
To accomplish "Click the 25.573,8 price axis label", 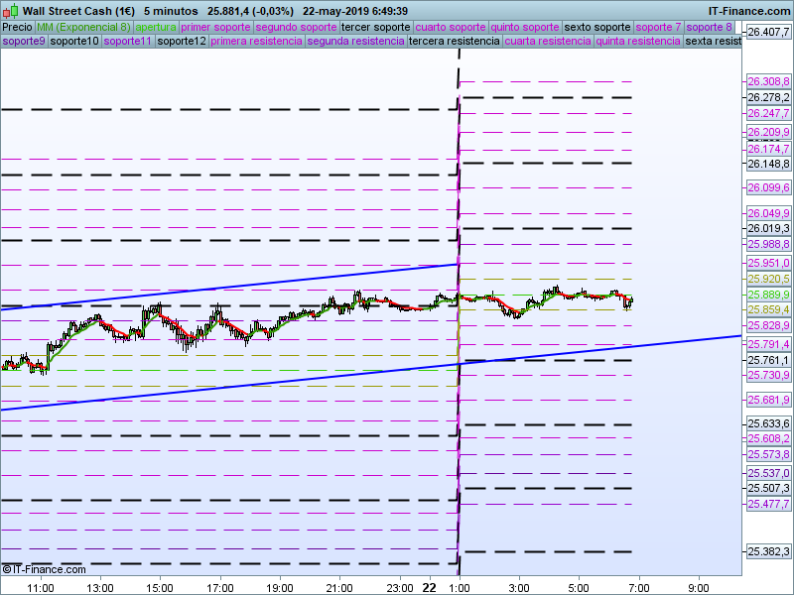I will [768, 454].
